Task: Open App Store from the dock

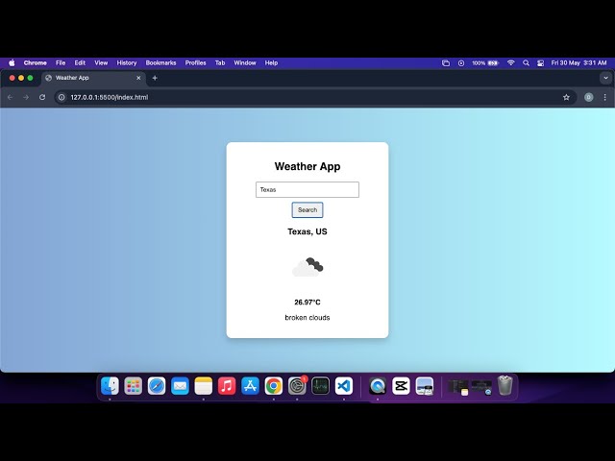Action: click(250, 386)
